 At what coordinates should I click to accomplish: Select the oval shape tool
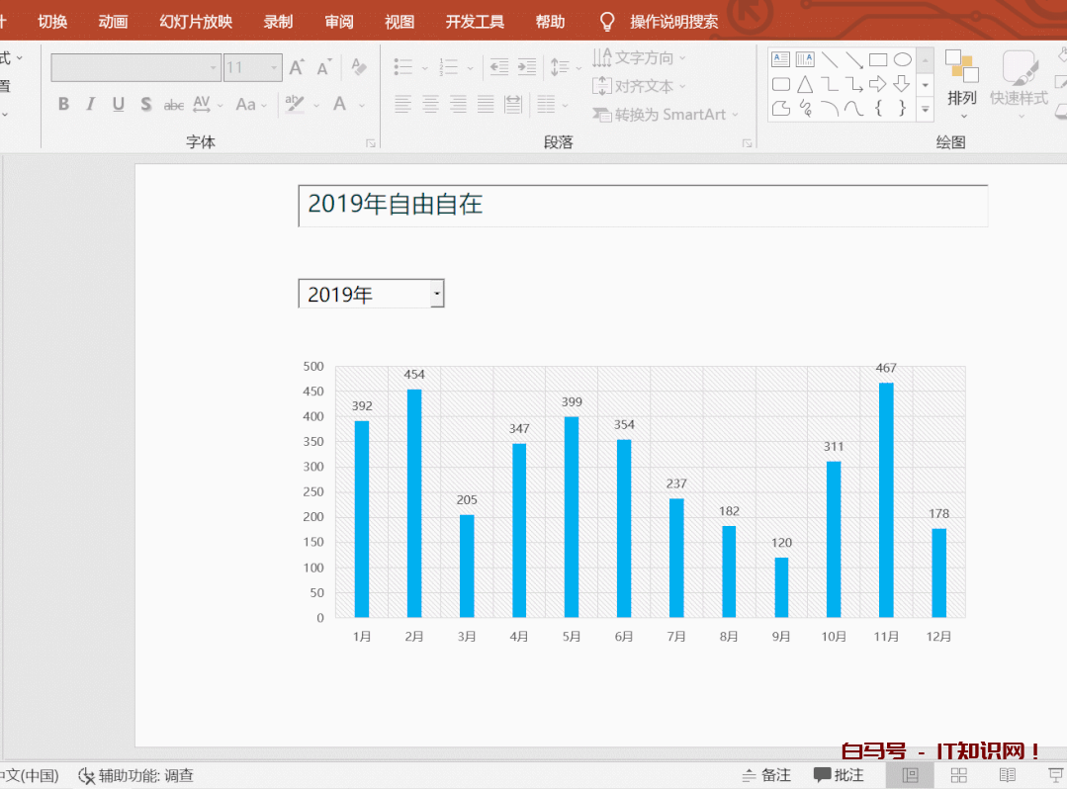click(902, 59)
